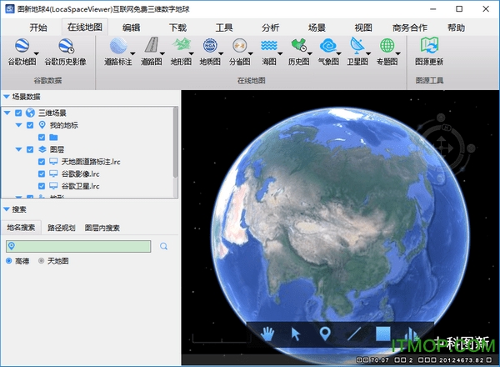This screenshot has height=367, width=500.
Task: Switch to the 场景 ribbon tab
Action: pyautogui.click(x=317, y=28)
